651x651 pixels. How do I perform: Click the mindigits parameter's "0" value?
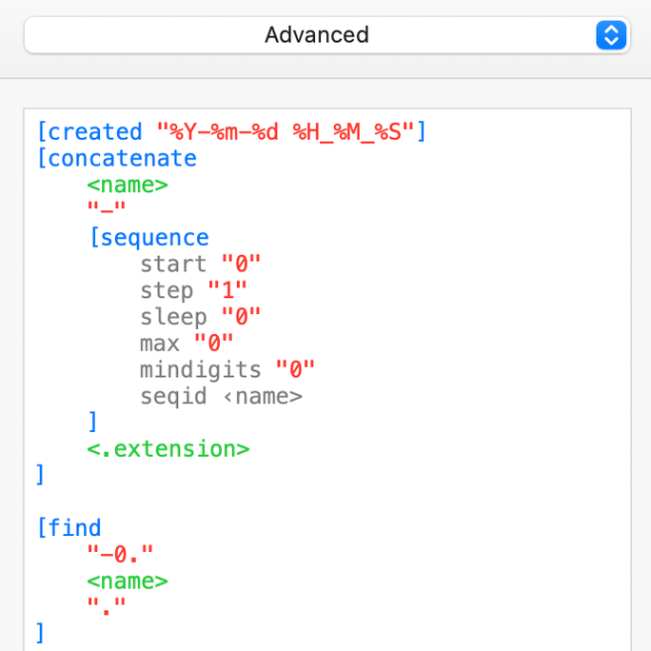click(x=295, y=369)
